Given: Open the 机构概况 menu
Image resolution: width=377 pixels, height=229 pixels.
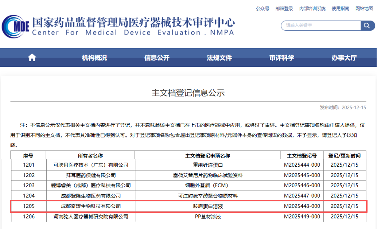Looking at the screenshot, I should [94, 58].
